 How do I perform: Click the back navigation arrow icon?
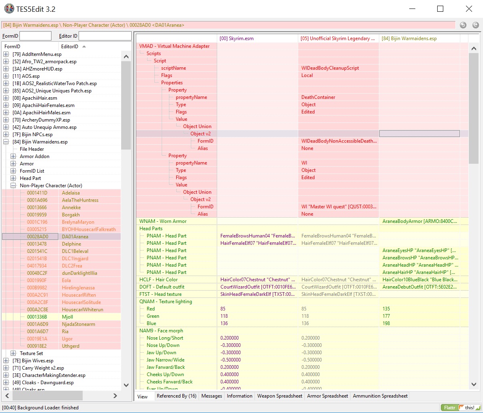(463, 25)
